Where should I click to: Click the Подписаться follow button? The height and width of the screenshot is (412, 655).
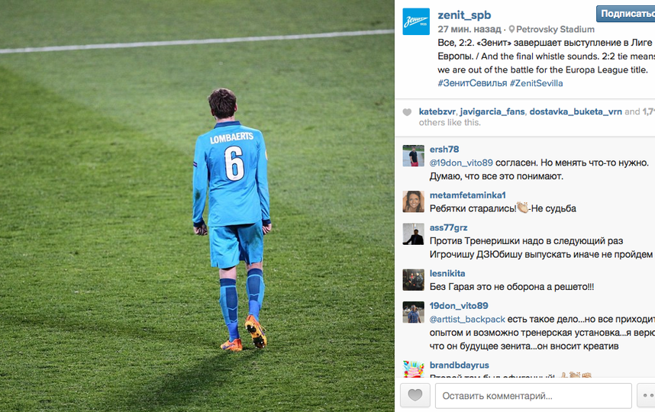(x=625, y=14)
